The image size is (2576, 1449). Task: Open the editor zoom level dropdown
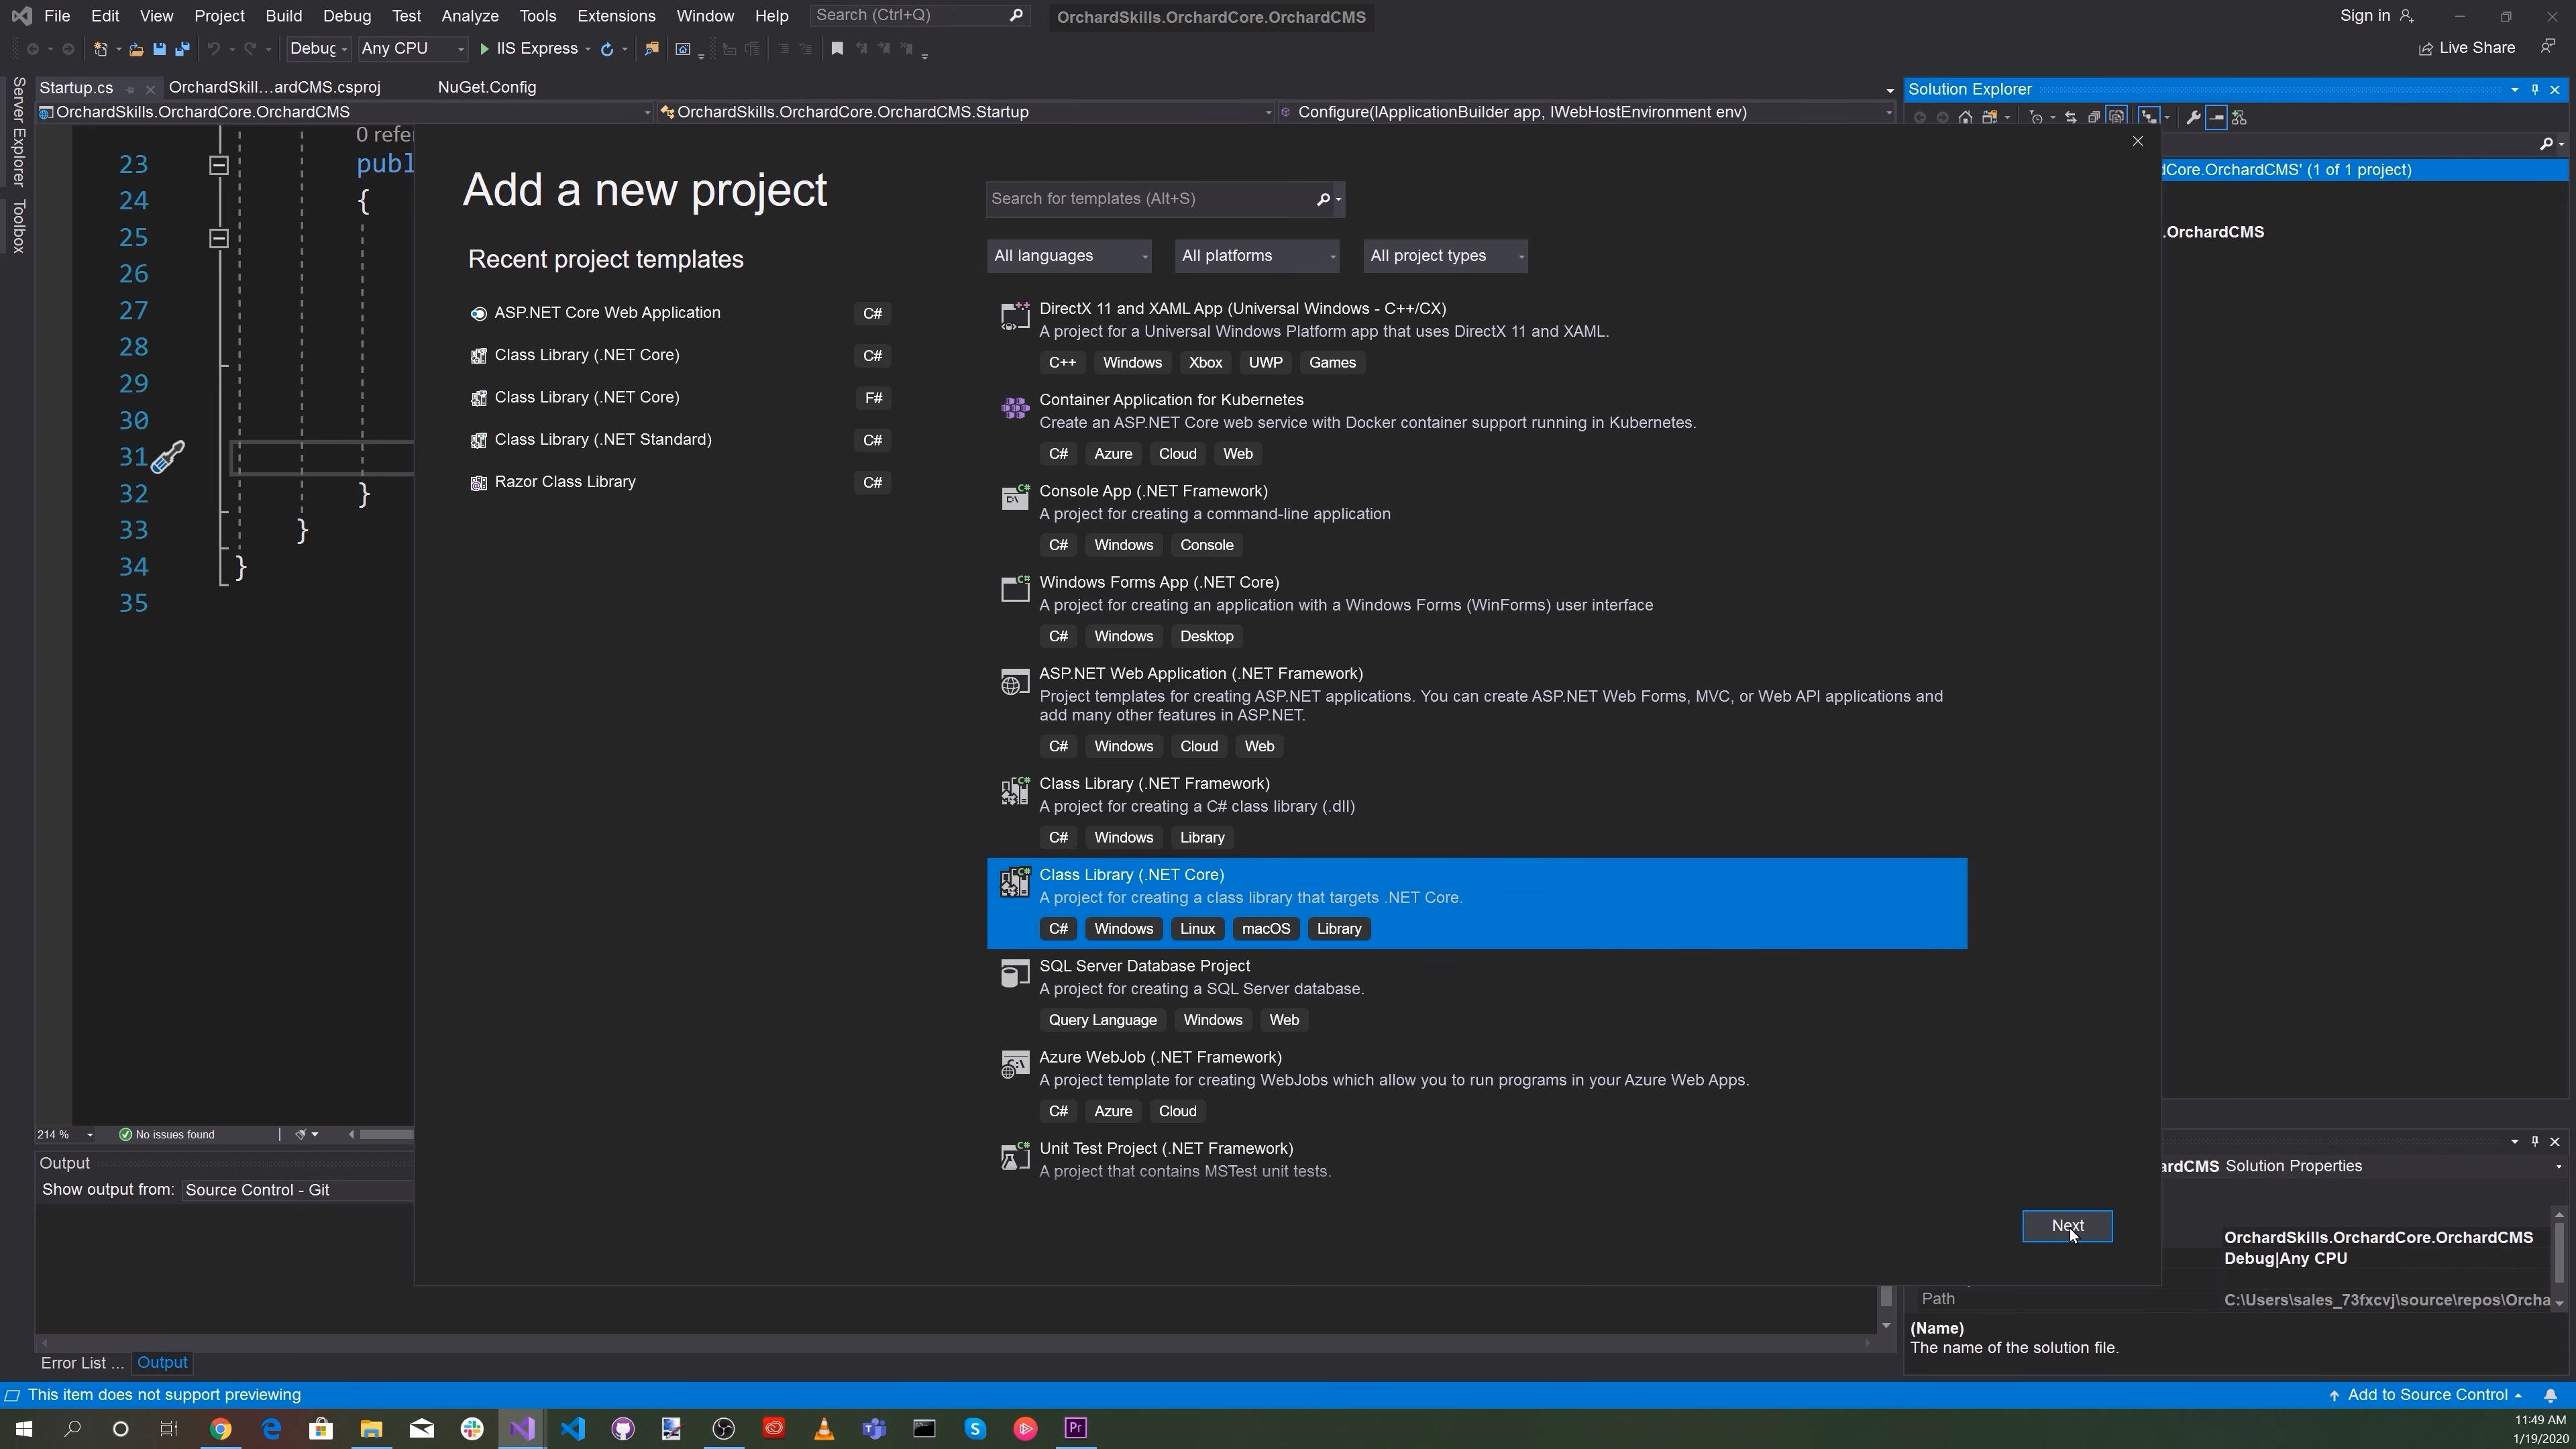pyautogui.click(x=66, y=1135)
